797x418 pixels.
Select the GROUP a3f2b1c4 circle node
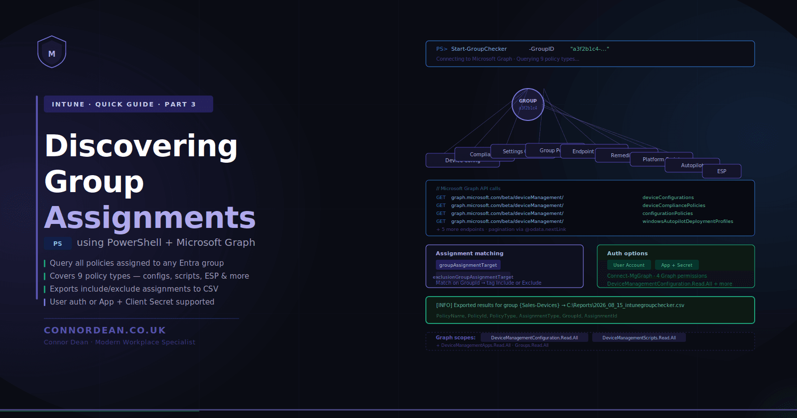(528, 104)
